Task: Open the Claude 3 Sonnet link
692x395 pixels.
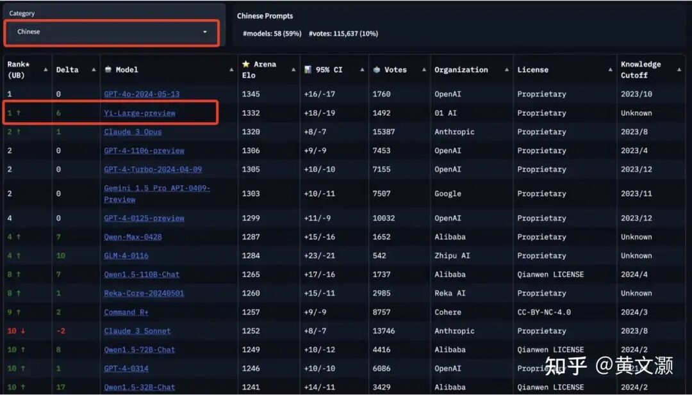Action: (137, 330)
